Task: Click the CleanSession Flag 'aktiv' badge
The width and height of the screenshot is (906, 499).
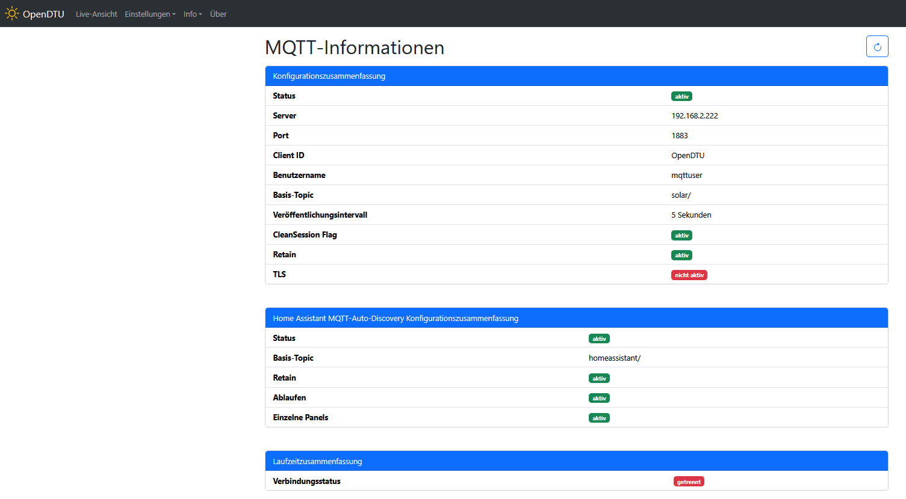Action: tap(681, 235)
